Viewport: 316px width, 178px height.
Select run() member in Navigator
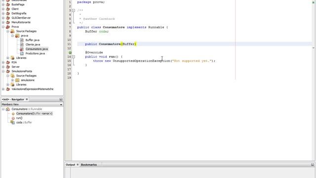click(19, 118)
